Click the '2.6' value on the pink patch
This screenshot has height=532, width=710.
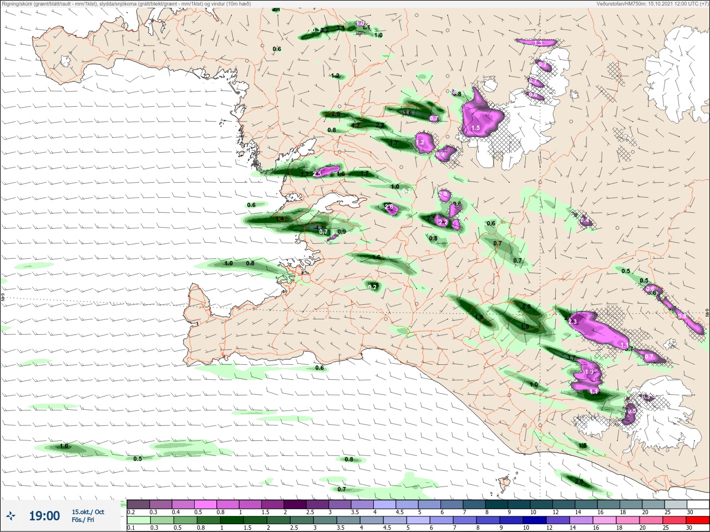pyautogui.click(x=389, y=208)
